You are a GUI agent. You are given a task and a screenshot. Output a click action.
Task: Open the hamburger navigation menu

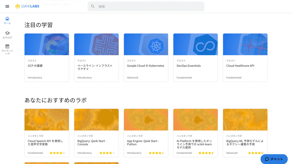pos(7,6)
